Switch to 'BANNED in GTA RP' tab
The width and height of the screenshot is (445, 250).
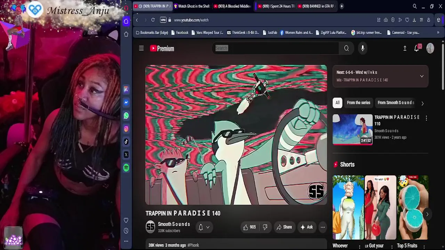316,6
